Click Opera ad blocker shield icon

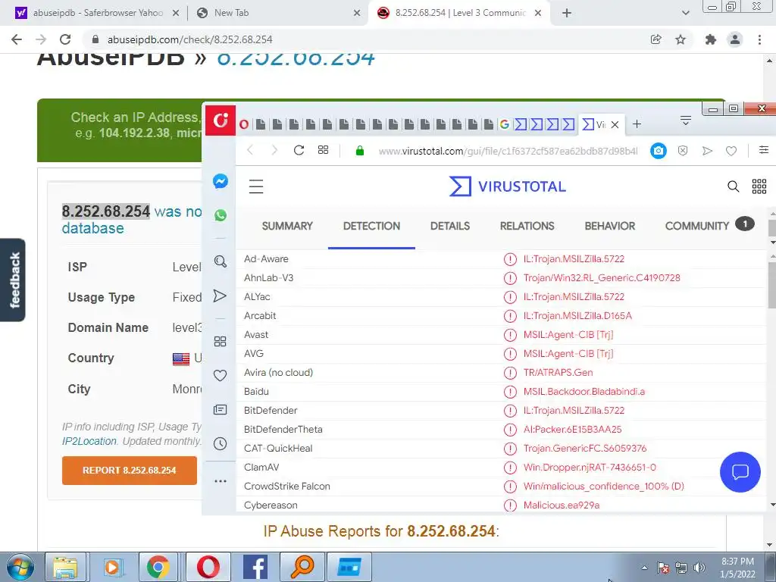pyautogui.click(x=683, y=151)
